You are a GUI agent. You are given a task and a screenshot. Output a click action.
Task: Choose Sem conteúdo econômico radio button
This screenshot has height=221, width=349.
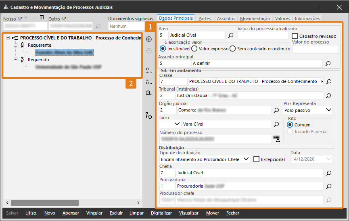[232, 49]
